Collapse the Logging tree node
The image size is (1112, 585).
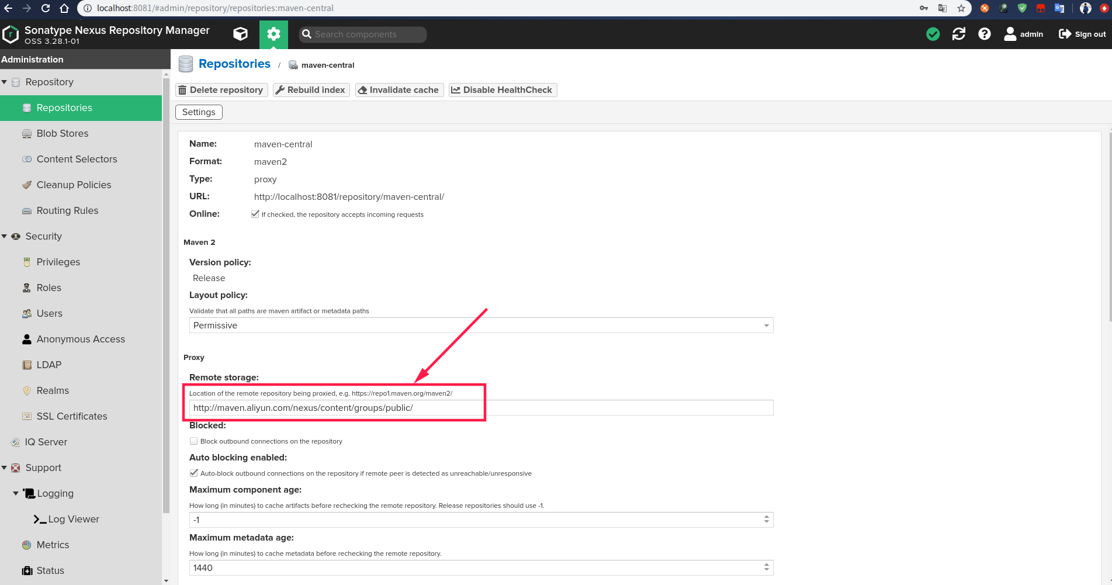(16, 493)
